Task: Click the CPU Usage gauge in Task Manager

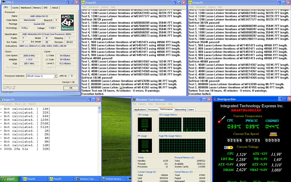Action: (x=145, y=125)
